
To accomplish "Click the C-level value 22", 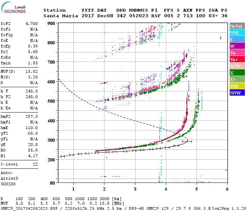I will pyautogui.click(x=35, y=164).
